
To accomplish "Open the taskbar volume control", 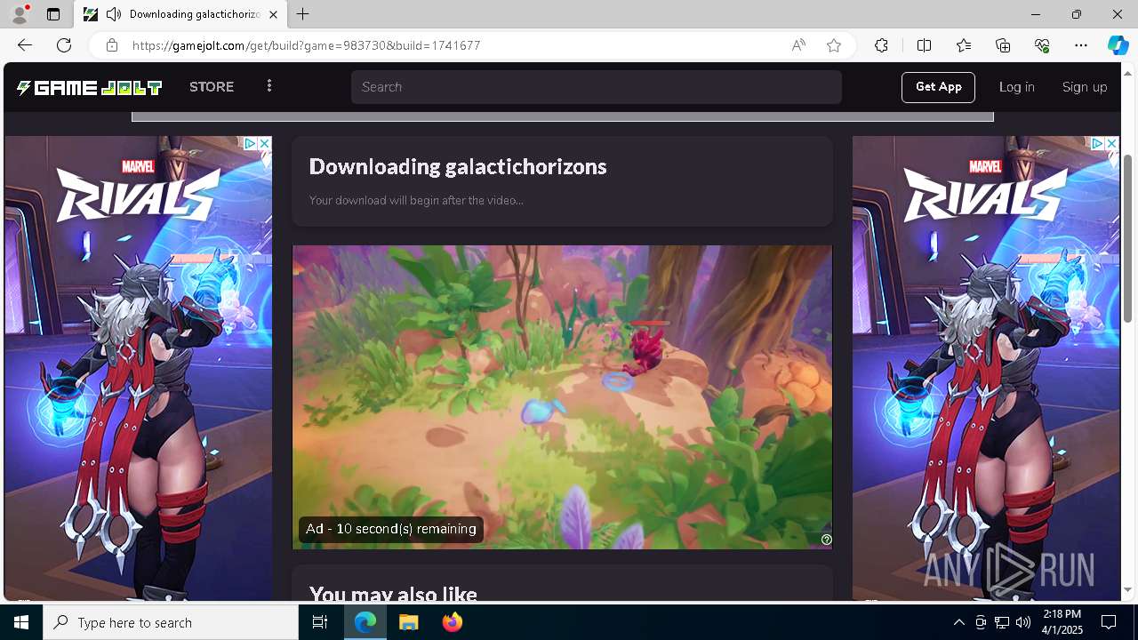I will coord(1023,622).
